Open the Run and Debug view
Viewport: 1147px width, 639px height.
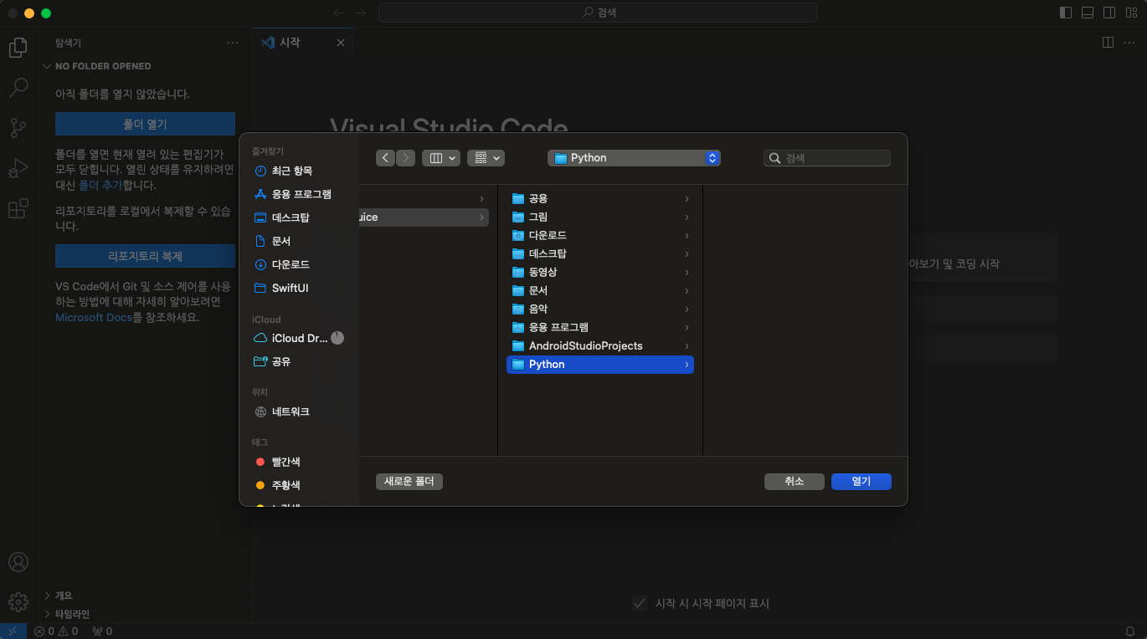pos(18,168)
